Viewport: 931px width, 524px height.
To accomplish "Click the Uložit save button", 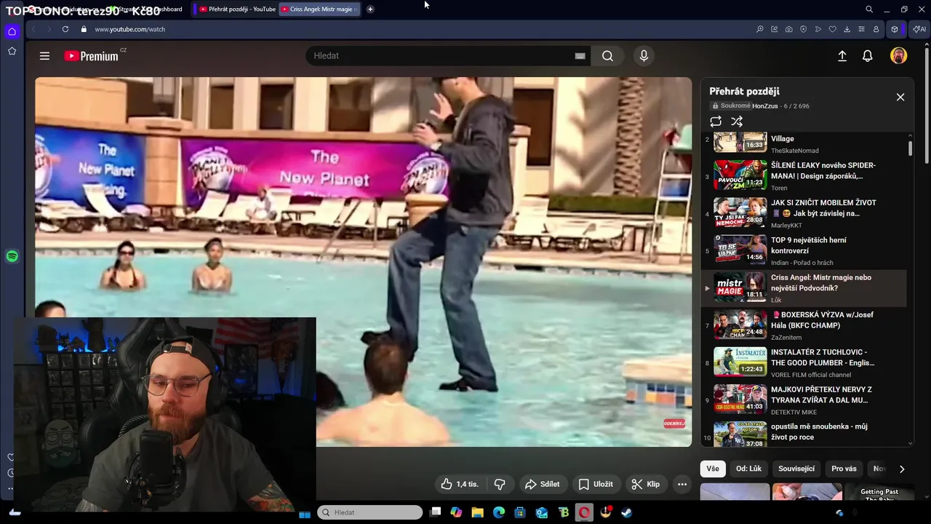I will coord(596,484).
